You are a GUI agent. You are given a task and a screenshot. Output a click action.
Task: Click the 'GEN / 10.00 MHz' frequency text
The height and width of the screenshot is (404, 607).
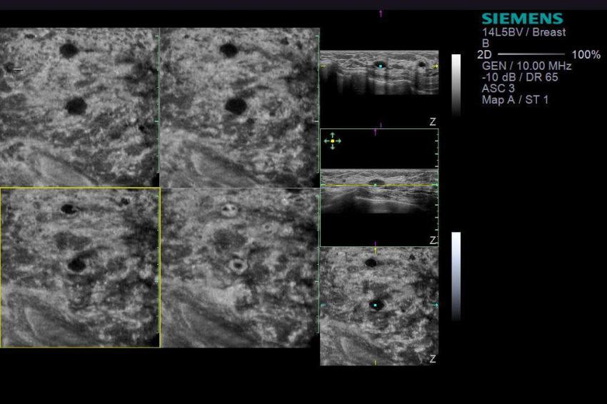pyautogui.click(x=526, y=66)
